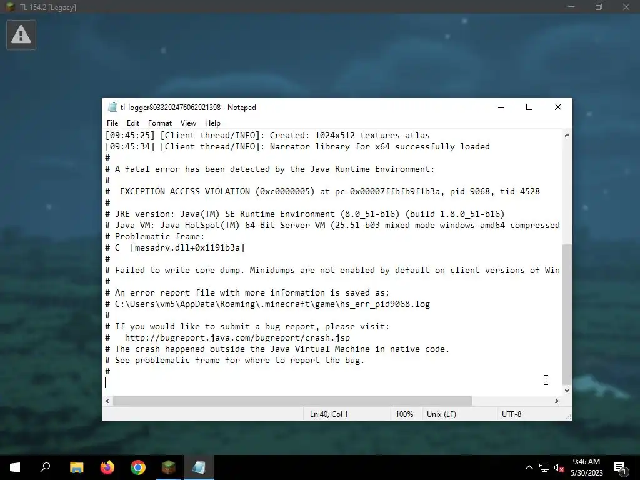This screenshot has width=640, height=480.
Task: Click the muted volume tray icon
Action: pos(559,467)
